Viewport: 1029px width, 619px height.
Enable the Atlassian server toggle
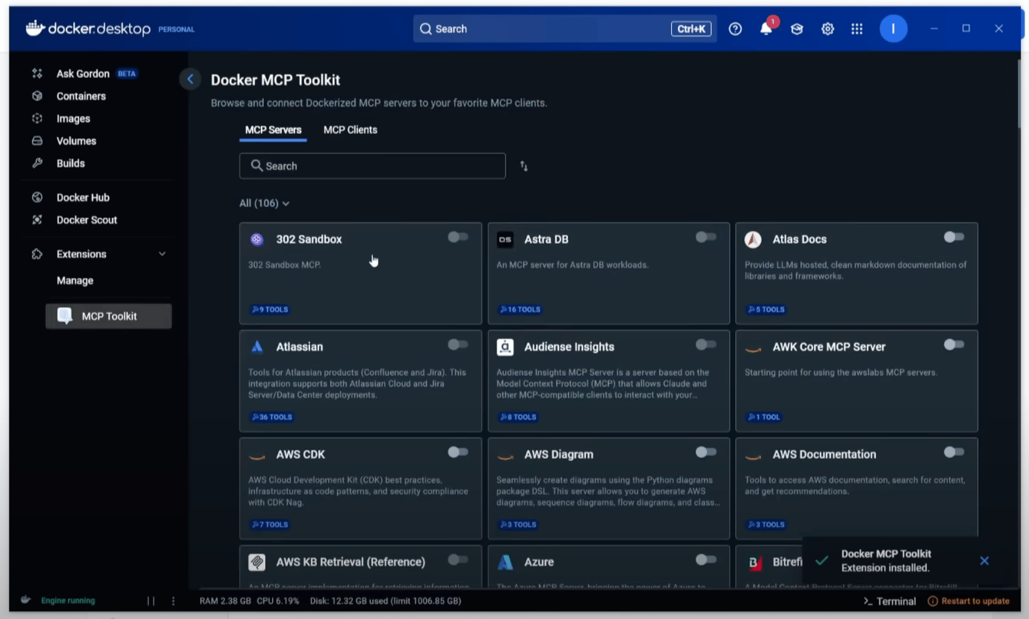[x=458, y=345]
